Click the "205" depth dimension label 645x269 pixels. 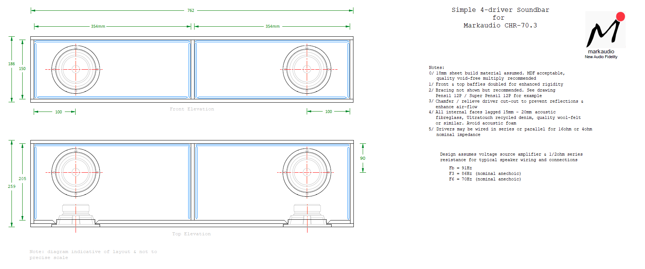[x=22, y=179]
